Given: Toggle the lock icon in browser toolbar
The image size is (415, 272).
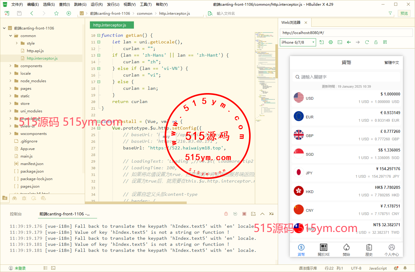Looking at the screenshot, I should coord(376,42).
